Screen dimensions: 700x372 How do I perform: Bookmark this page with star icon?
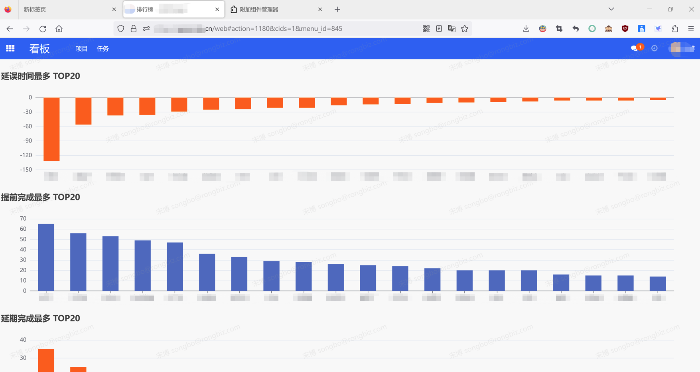coord(465,29)
